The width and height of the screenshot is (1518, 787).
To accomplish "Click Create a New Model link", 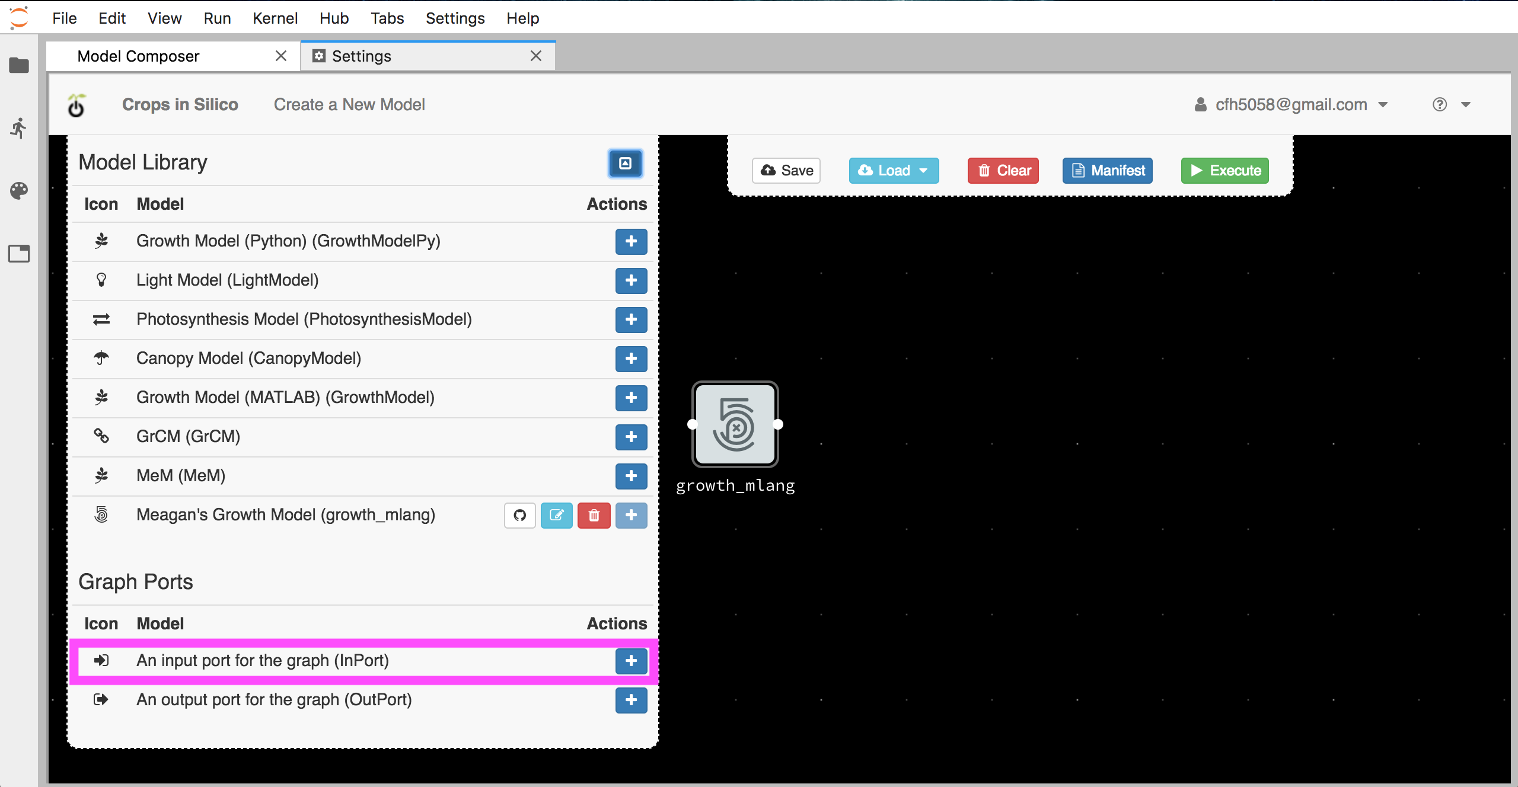I will tap(349, 105).
